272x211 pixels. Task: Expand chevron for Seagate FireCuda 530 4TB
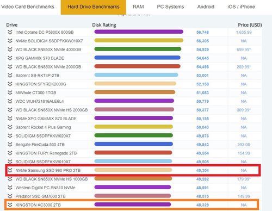coord(10,145)
